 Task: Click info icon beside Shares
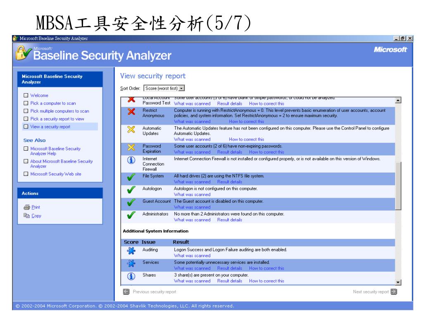[131, 276]
